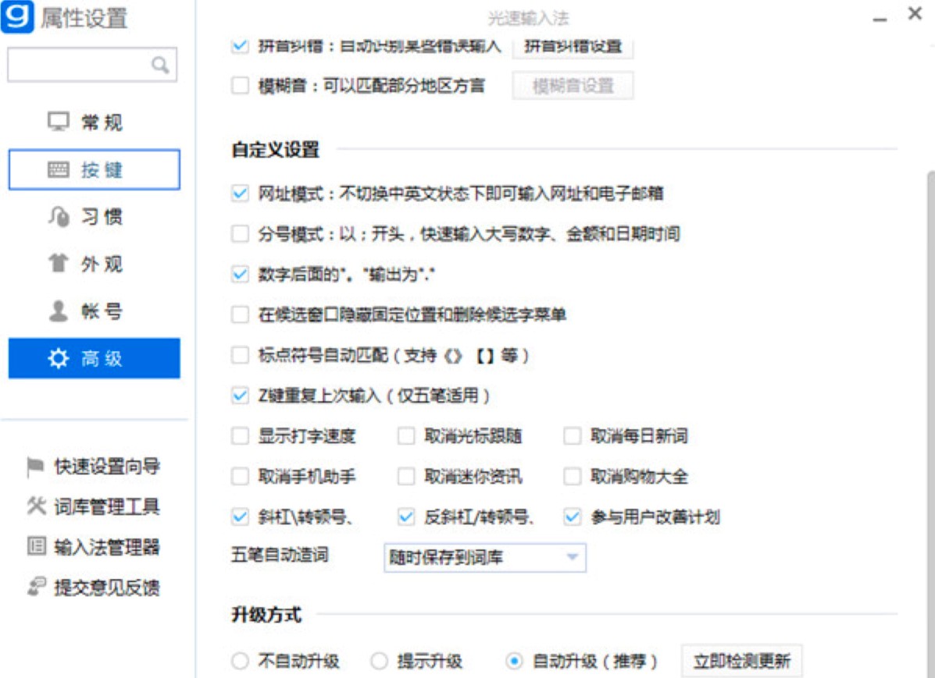This screenshot has height=678, width=935.
Task: Uncheck 斜杠\转顿号 checkbox
Action: (240, 516)
